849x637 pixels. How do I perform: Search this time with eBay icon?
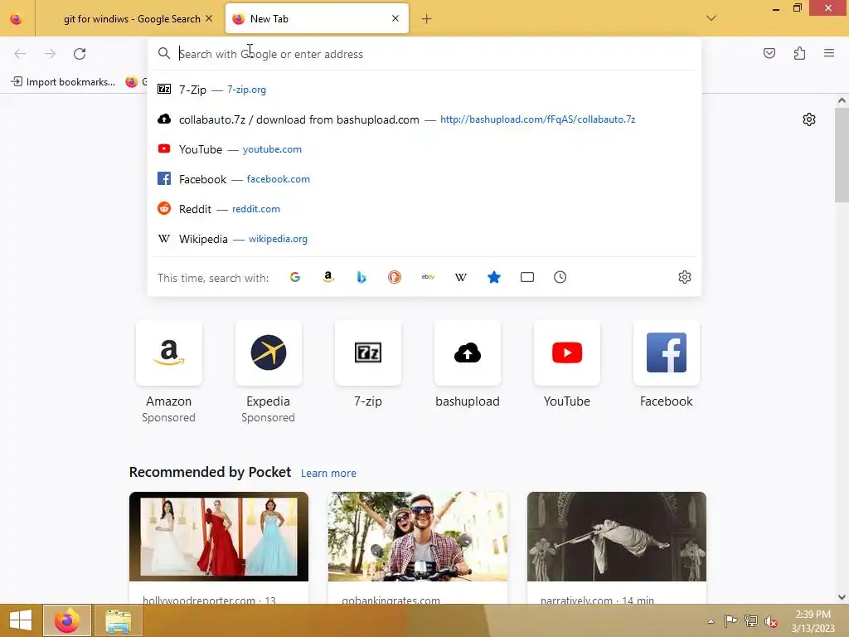[x=428, y=277]
